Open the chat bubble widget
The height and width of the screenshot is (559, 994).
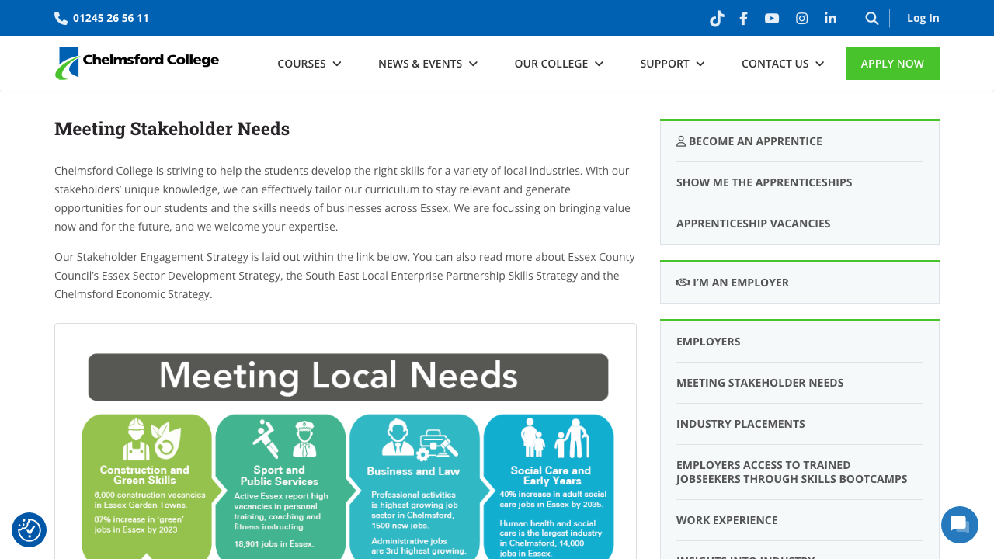[x=959, y=525]
